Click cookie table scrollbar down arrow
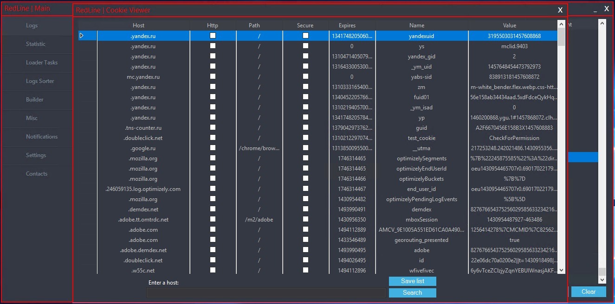Viewport: 615px width, 304px height. click(x=562, y=270)
